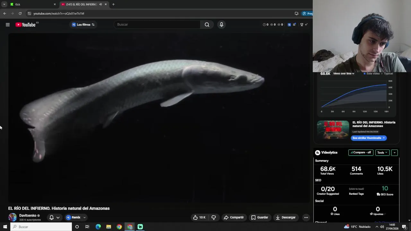Open the green Kick app on taskbar
This screenshot has height=231, width=411.
pos(140,227)
